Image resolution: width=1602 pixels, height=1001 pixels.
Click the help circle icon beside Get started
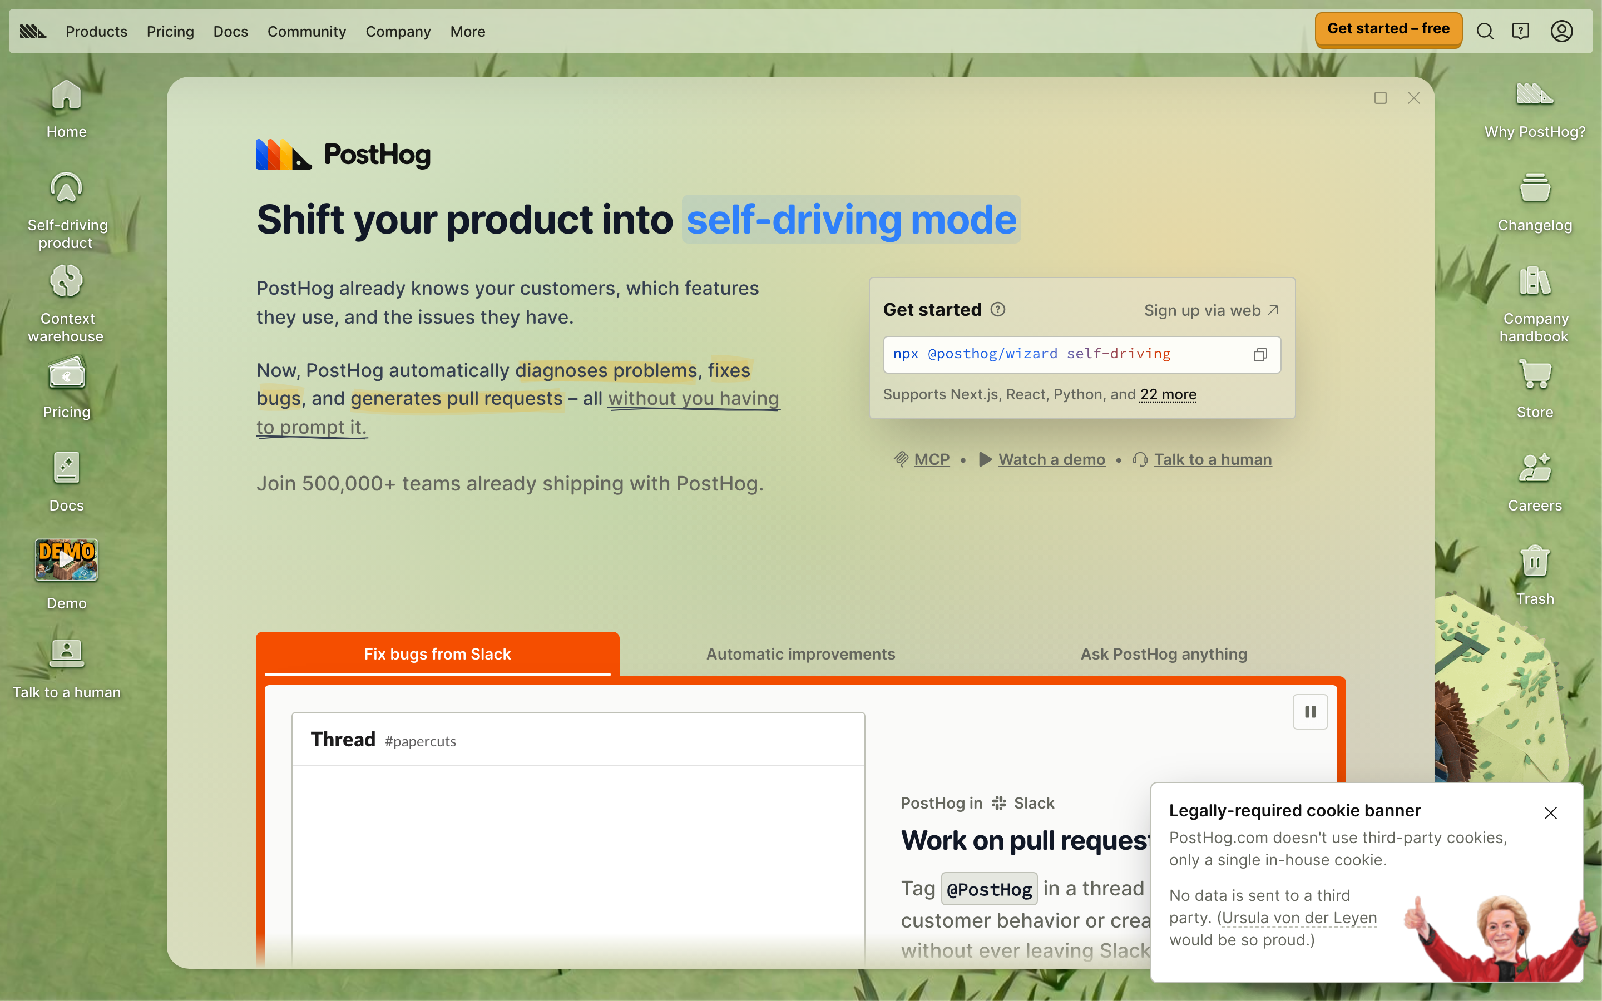(x=997, y=309)
